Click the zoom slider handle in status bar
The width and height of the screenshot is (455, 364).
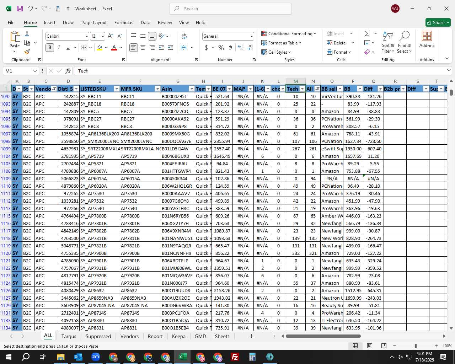click(415, 346)
